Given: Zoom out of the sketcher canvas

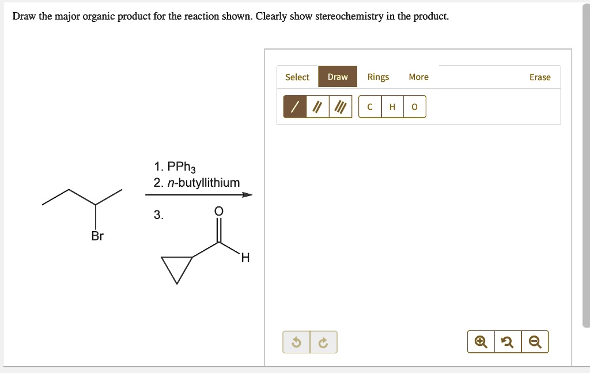Looking at the screenshot, I should 535,341.
